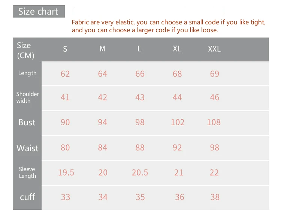The width and height of the screenshot is (281, 218).
Task: Click the length value 69 for XXL
Action: pos(215,74)
